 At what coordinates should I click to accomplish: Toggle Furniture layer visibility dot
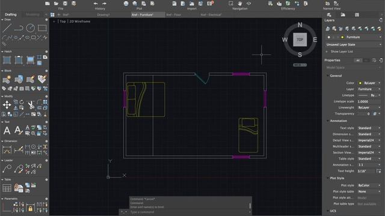(329, 37)
